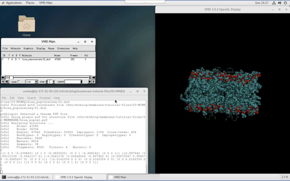The width and height of the screenshot is (290, 181).
Task: Toggle the A (active) flag of molecule 0
Action: click(x=12, y=59)
